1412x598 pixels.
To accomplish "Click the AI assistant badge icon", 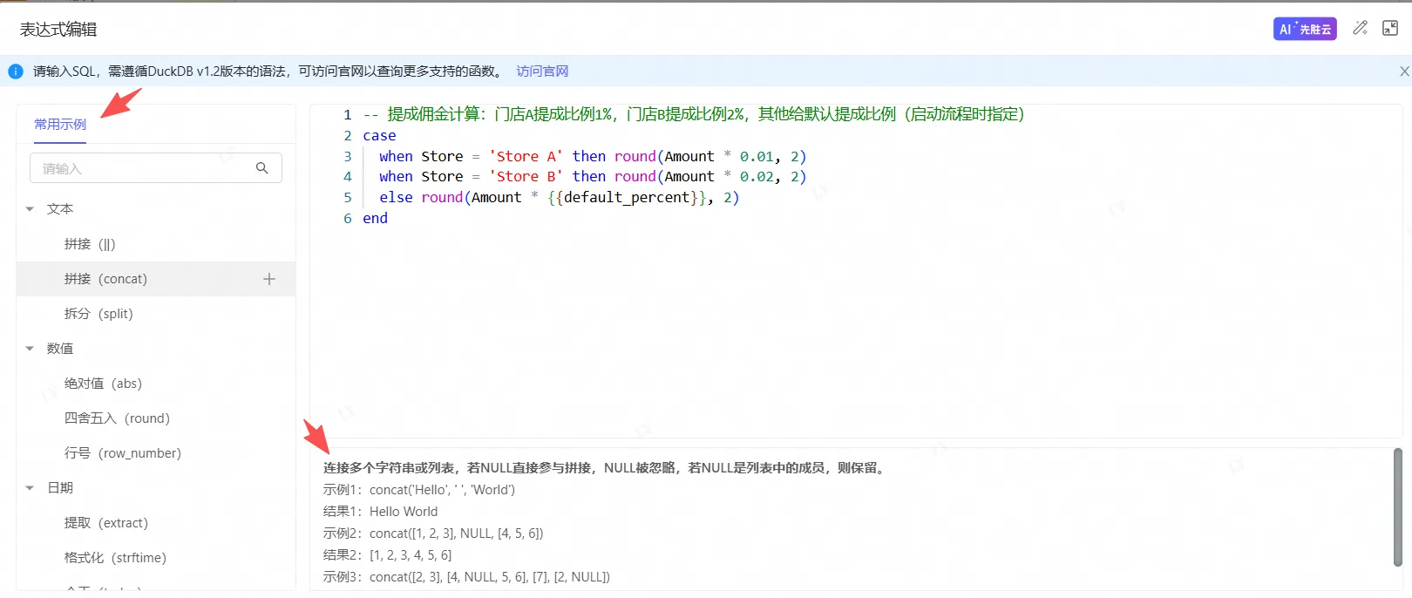I will [x=1304, y=29].
